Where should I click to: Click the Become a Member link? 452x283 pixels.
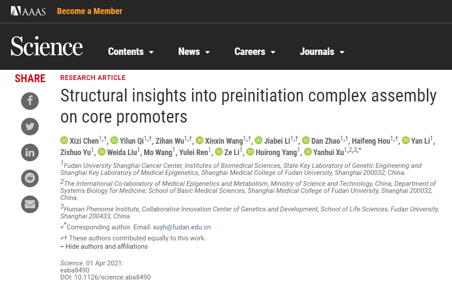tap(90, 11)
